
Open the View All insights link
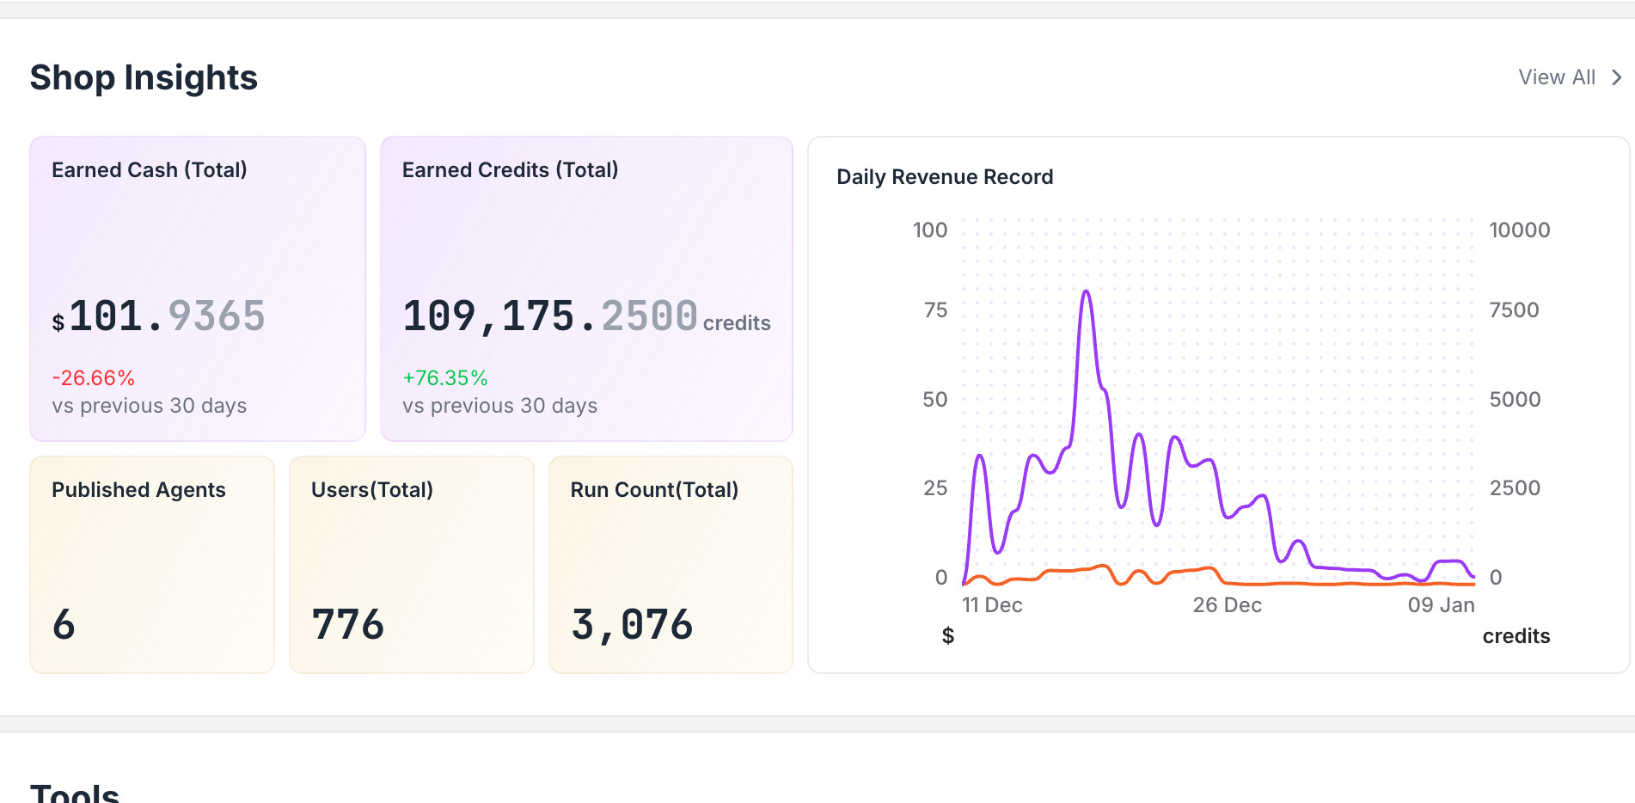[x=1556, y=77]
